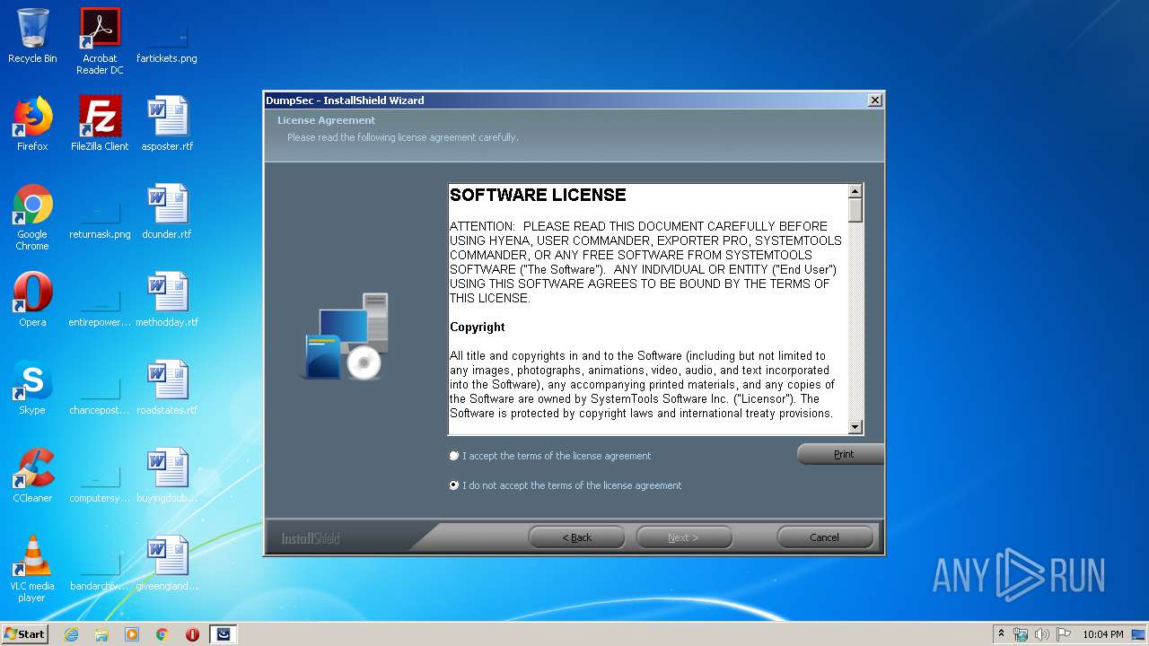Select the CCleaner desktop shortcut
The height and width of the screenshot is (646, 1149).
(x=32, y=476)
